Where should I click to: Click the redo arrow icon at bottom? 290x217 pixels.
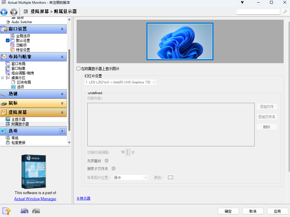point(36,211)
